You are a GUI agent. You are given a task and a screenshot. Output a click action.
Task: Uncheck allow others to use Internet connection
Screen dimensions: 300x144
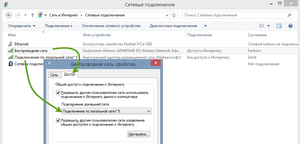click(x=58, y=93)
